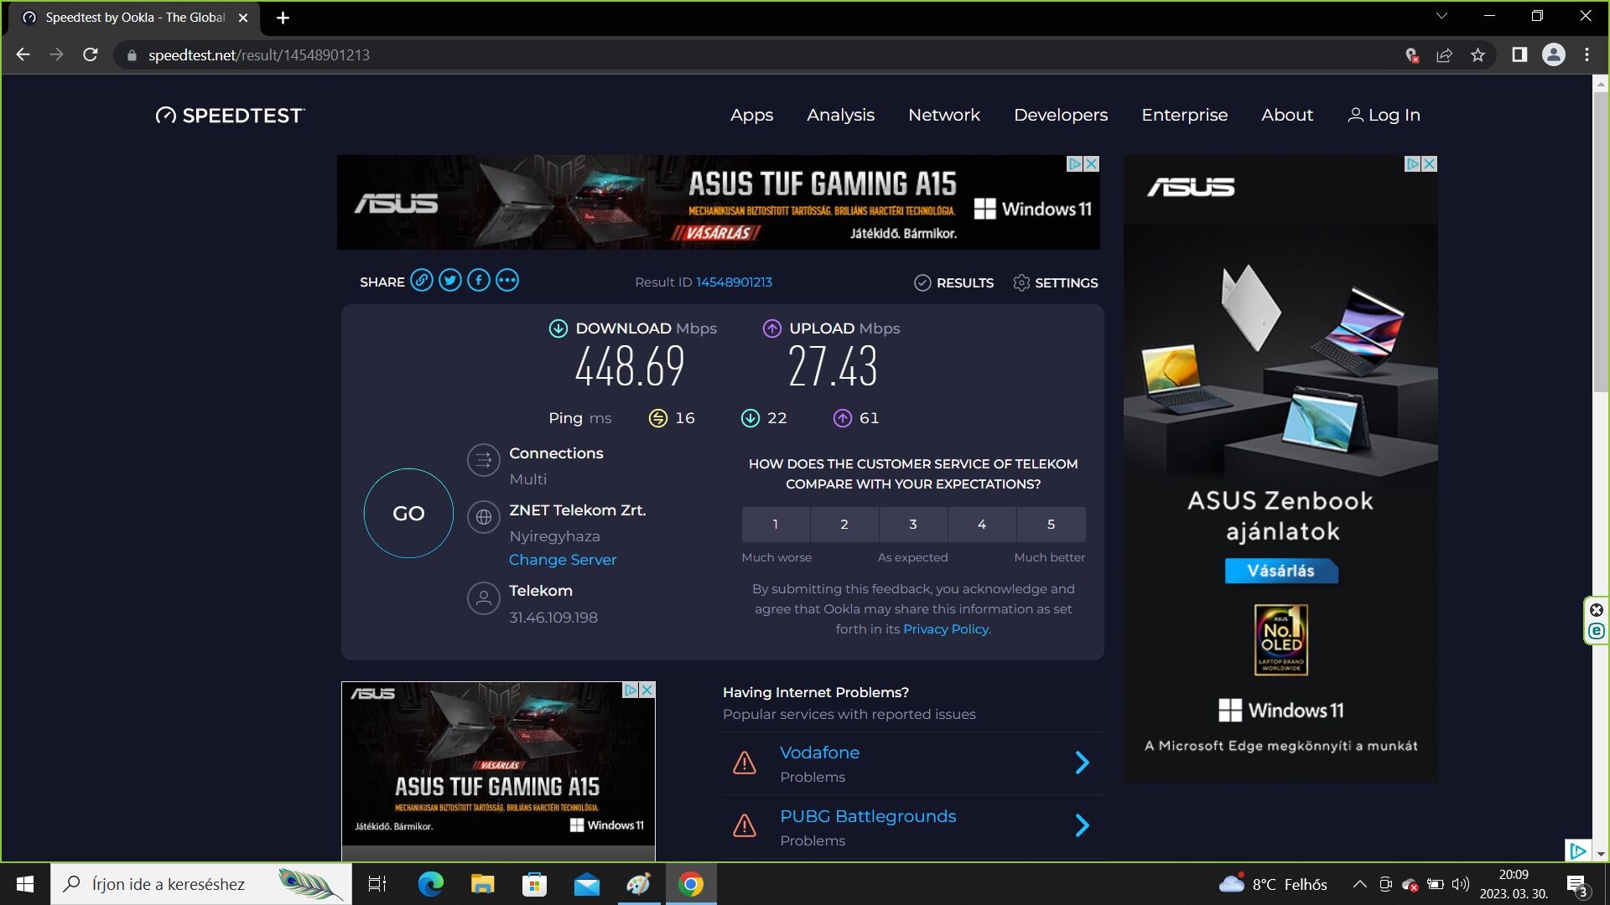The height and width of the screenshot is (905, 1610).
Task: Open Chrome three-dot menu
Action: coord(1587,55)
